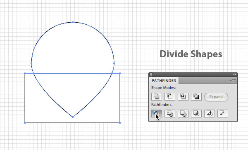The width and height of the screenshot is (248, 150).
Task: Click the bottom tip anchor of the teardrop
Action: (x=73, y=117)
